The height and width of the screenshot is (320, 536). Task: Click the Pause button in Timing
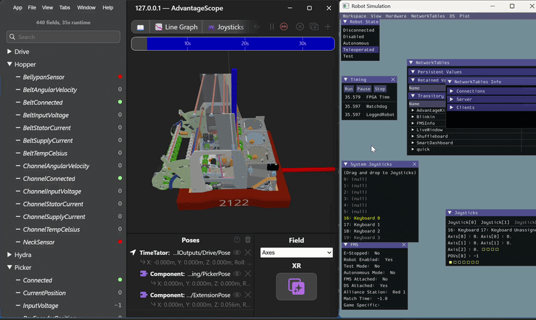tap(363, 89)
